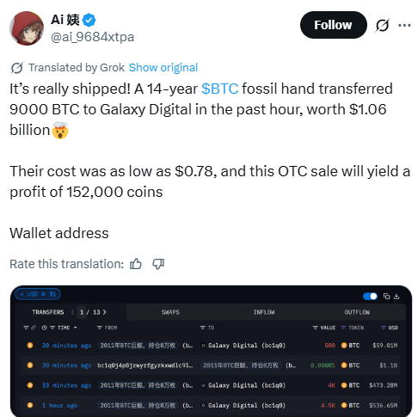Open the Grok icon beside Follow

[382, 25]
